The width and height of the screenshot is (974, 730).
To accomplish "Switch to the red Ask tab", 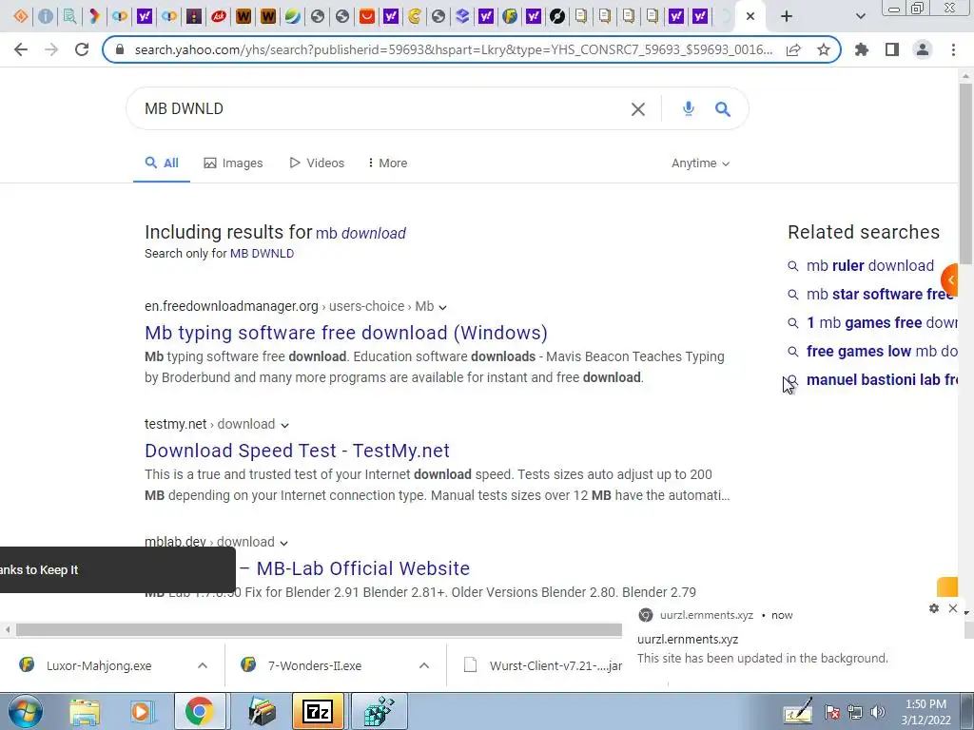I will click(218, 16).
